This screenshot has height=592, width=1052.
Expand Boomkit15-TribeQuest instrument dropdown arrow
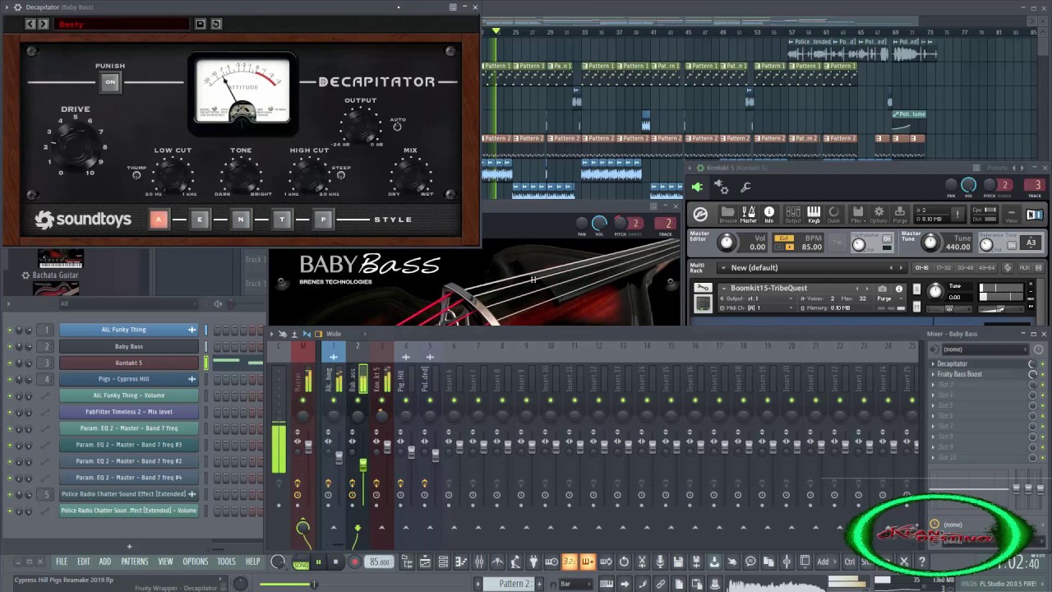click(x=725, y=289)
